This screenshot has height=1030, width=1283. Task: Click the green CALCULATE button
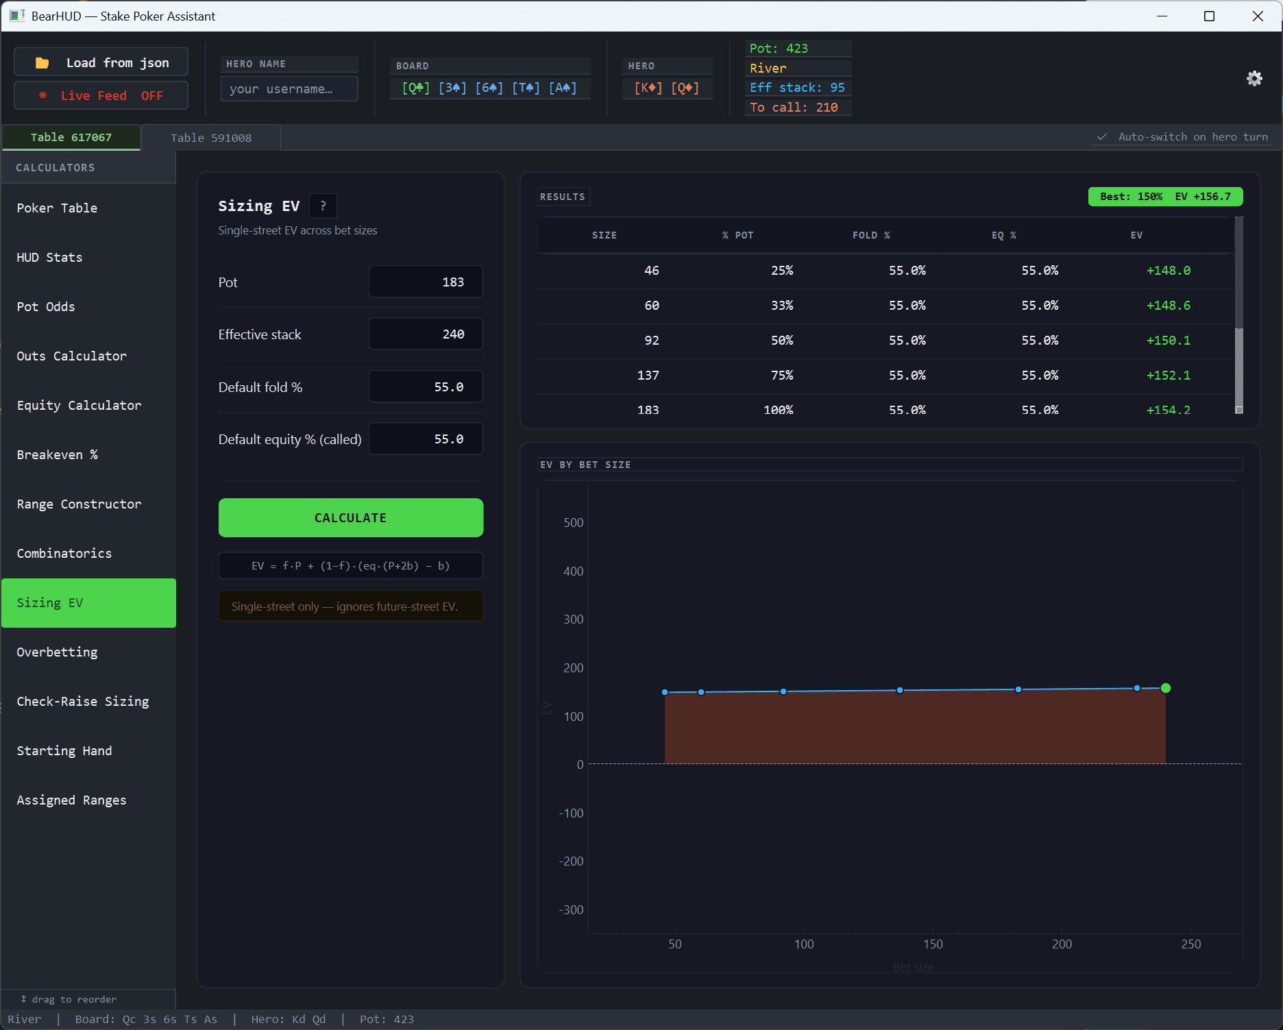(350, 518)
